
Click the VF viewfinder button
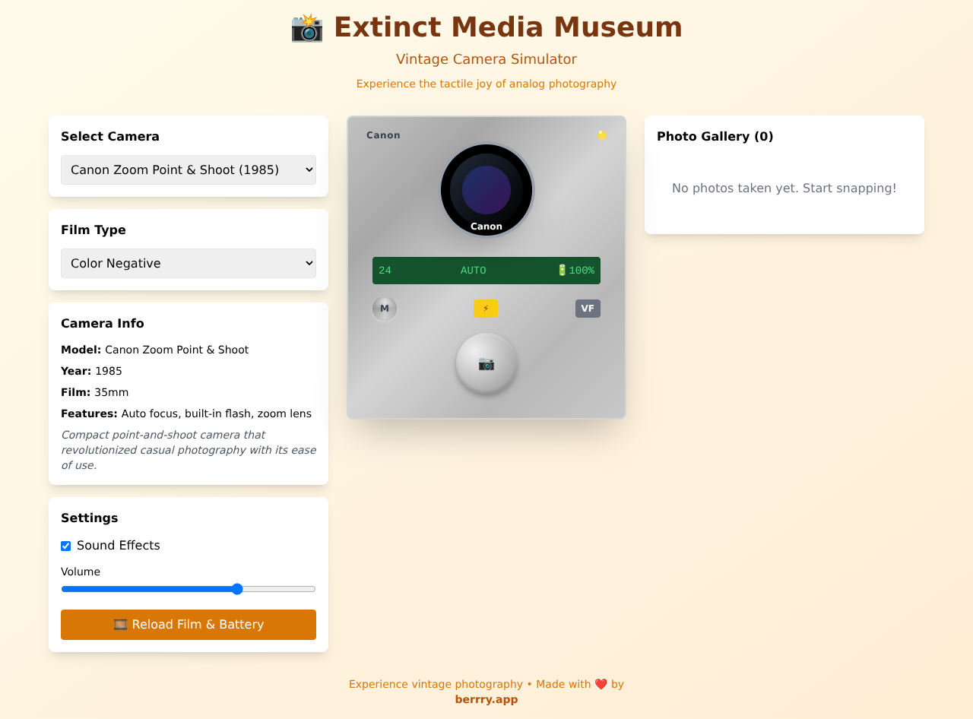(588, 309)
